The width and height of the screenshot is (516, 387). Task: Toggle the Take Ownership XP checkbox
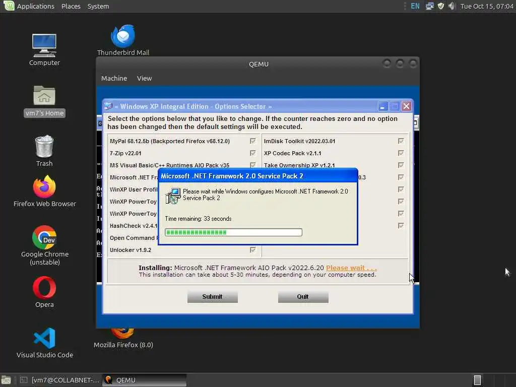(x=401, y=165)
